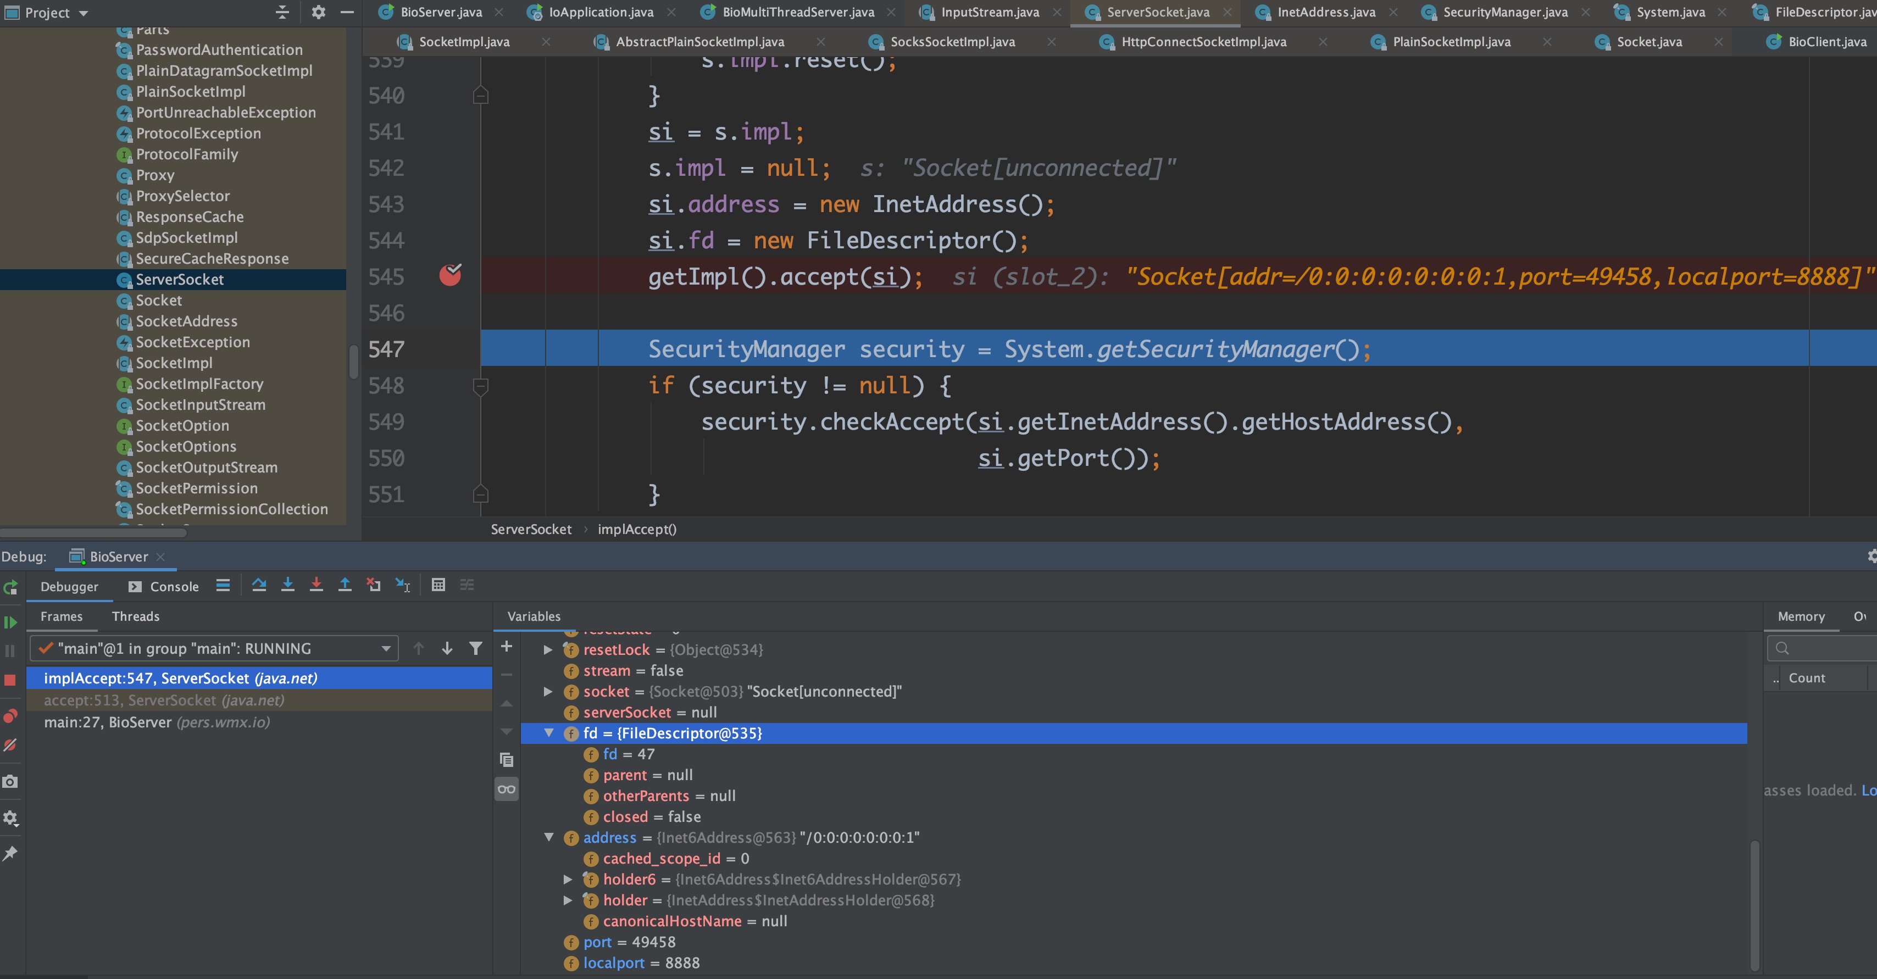1877x979 pixels.
Task: Open the main thread selector dropdown
Action: pyautogui.click(x=386, y=648)
